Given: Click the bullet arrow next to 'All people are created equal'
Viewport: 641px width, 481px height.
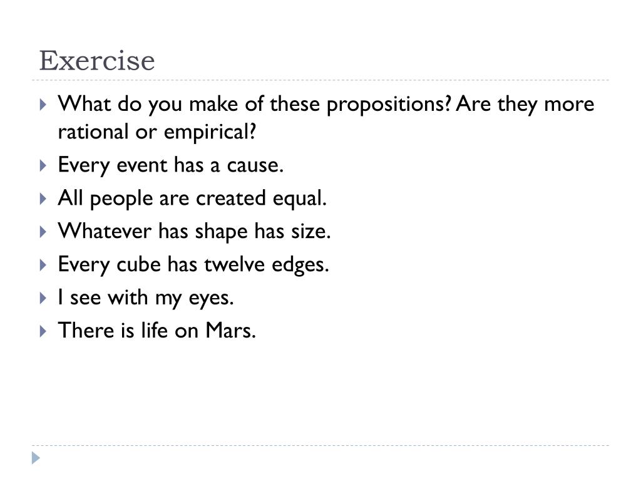Looking at the screenshot, I should point(43,199).
